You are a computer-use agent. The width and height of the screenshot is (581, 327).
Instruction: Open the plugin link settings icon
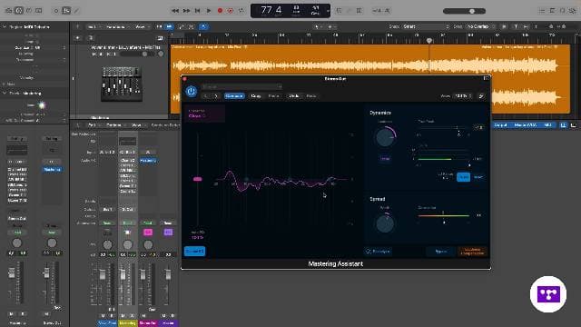tap(481, 96)
